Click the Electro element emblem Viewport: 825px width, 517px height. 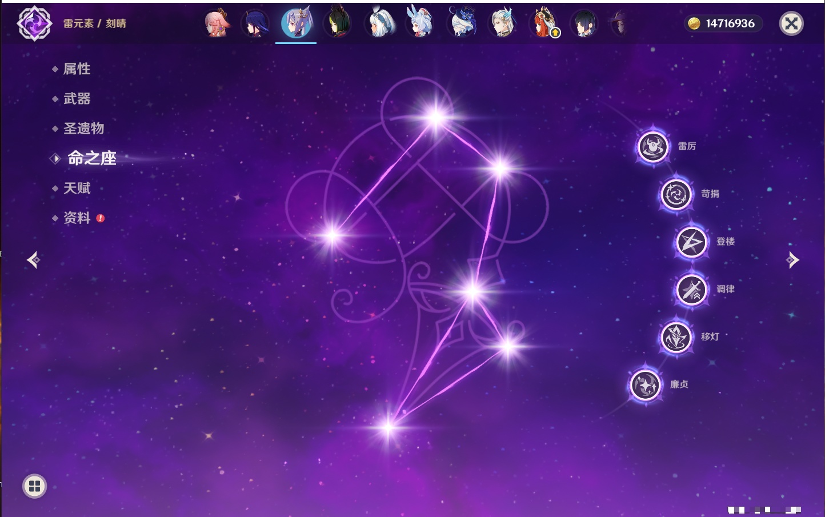(34, 23)
